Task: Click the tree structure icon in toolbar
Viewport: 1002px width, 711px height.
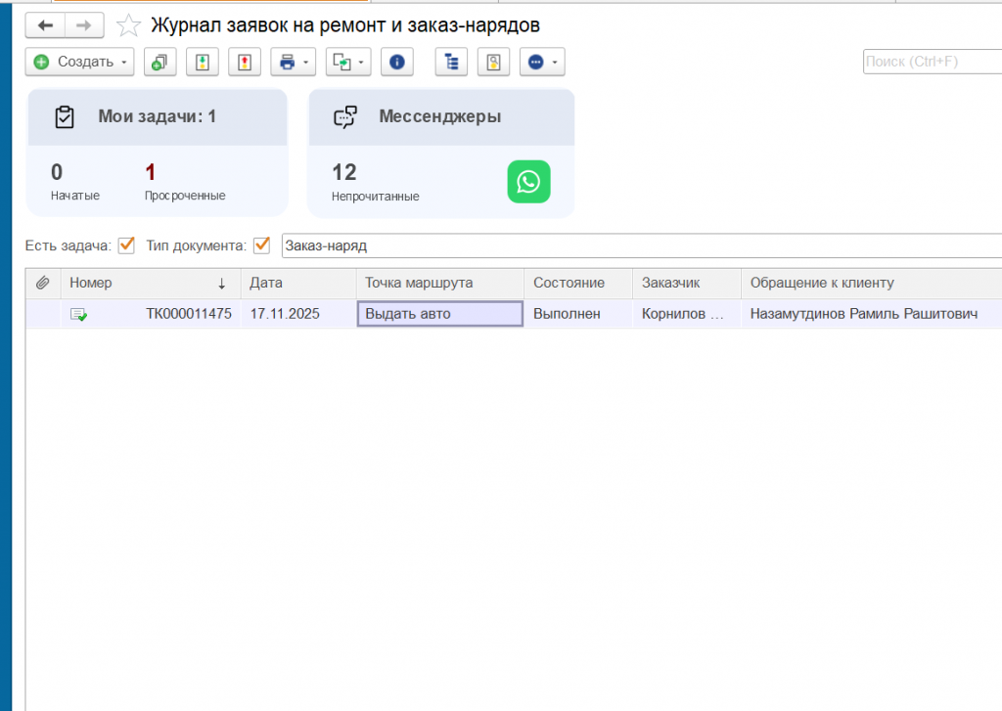Action: click(x=451, y=62)
